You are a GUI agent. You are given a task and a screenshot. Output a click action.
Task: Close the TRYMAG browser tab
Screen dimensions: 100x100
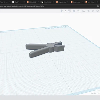(x=53, y=2)
